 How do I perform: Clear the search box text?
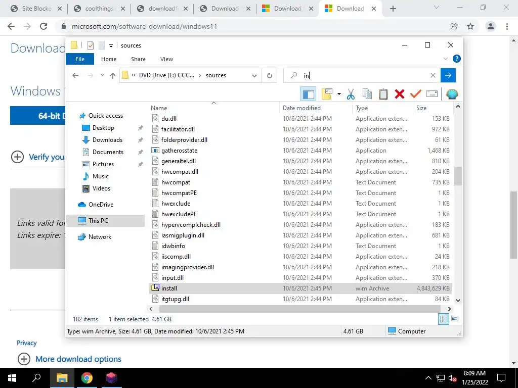(433, 76)
